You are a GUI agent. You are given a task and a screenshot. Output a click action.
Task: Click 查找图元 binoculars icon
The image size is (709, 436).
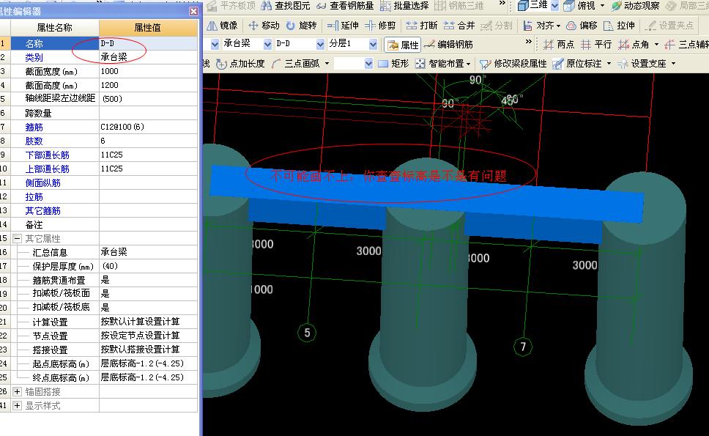(267, 6)
